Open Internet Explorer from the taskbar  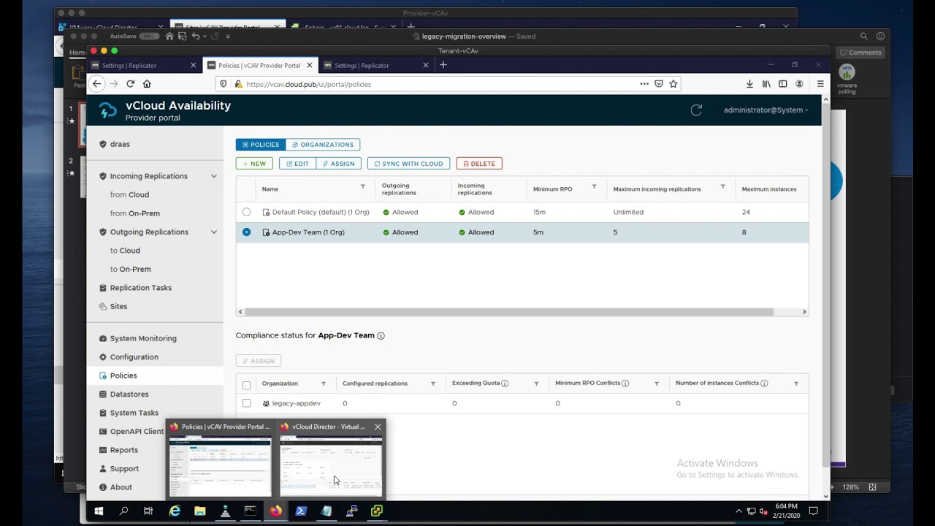175,511
